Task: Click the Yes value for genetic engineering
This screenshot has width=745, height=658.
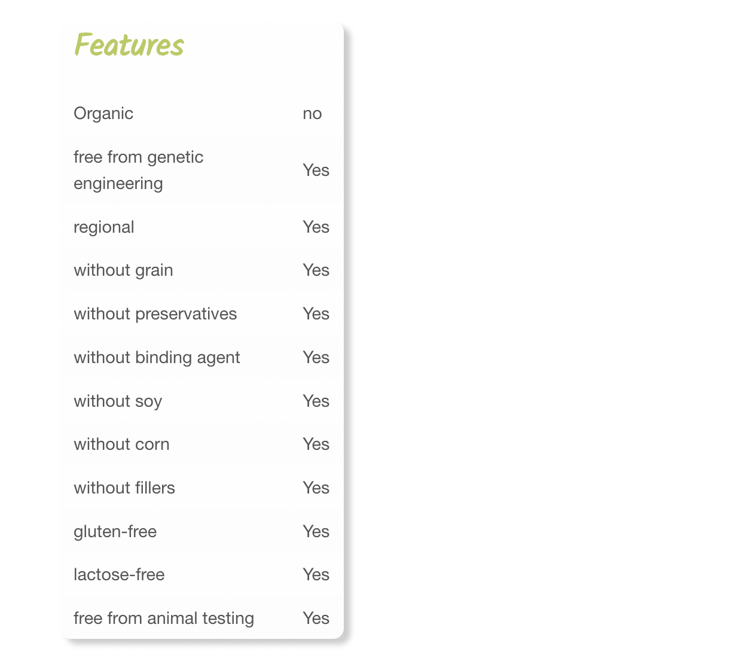Action: (x=316, y=170)
